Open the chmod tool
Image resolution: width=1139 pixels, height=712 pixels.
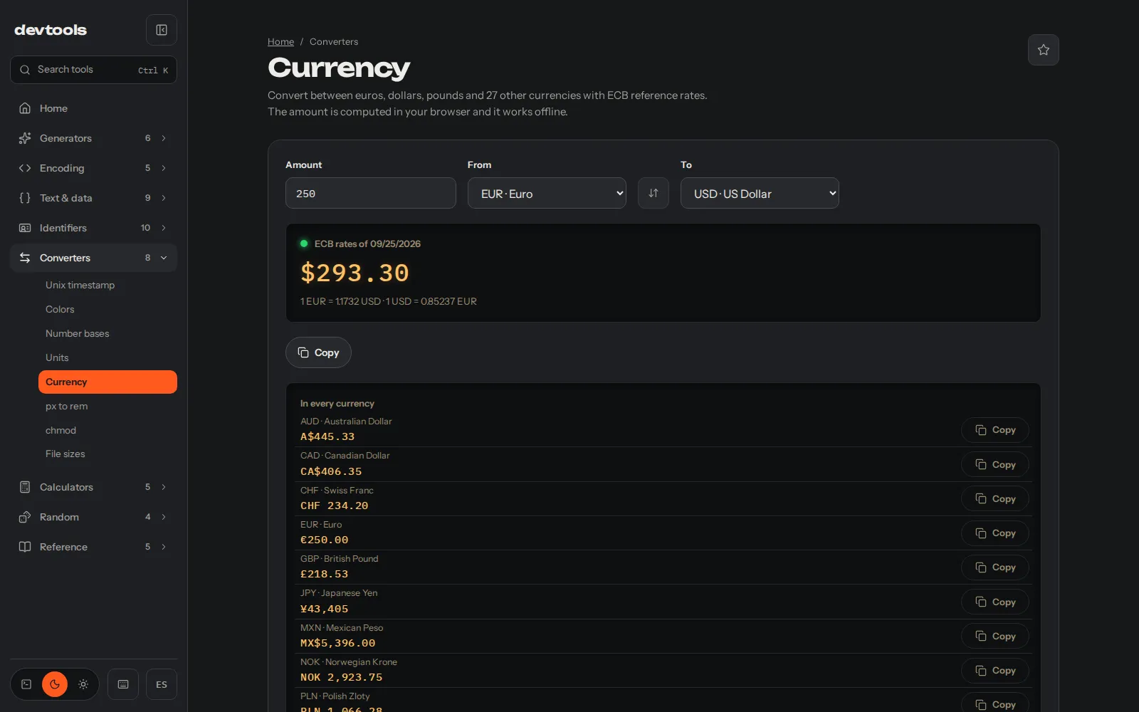click(x=107, y=430)
